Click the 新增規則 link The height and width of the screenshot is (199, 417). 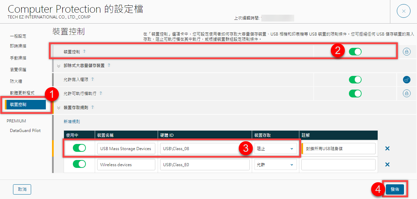click(72, 121)
